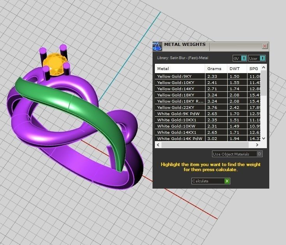
Task: Select the White Gold:14K PdW row
Action: (x=207, y=138)
